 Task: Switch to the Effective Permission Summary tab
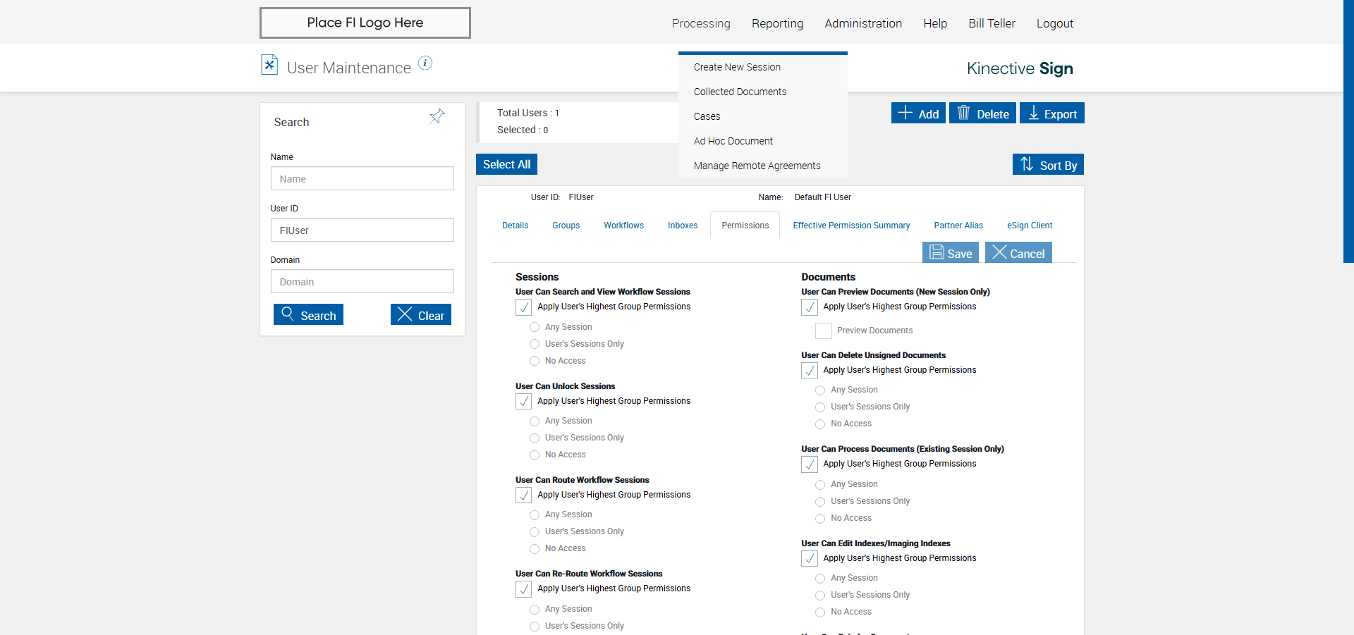point(851,226)
